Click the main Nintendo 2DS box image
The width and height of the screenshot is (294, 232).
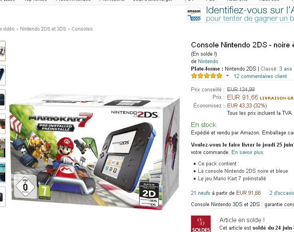coord(95,151)
